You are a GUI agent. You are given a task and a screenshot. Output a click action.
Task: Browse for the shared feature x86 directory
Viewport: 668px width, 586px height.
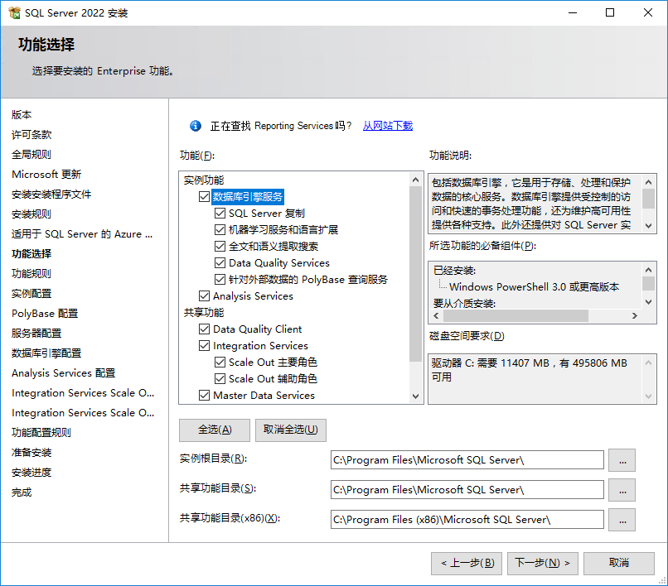coord(622,520)
